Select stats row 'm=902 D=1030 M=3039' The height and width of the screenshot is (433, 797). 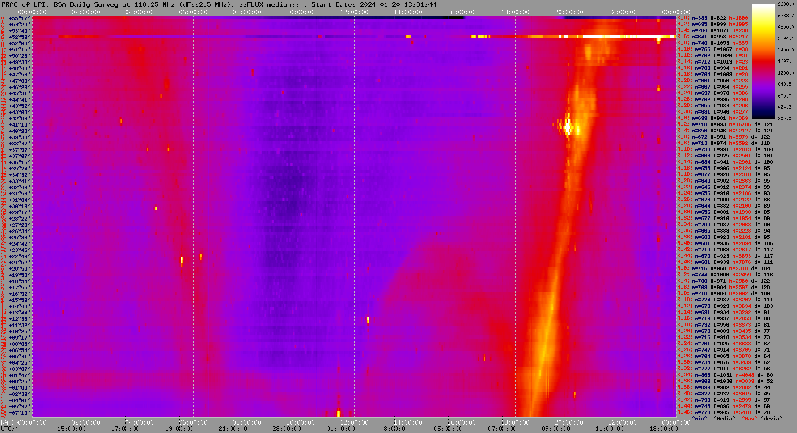click(725, 381)
